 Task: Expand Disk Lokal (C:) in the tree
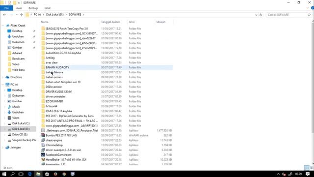click(5, 123)
